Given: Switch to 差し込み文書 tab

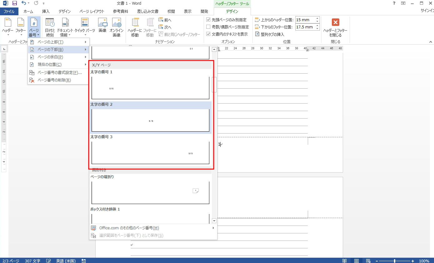Looking at the screenshot, I should click(x=147, y=12).
